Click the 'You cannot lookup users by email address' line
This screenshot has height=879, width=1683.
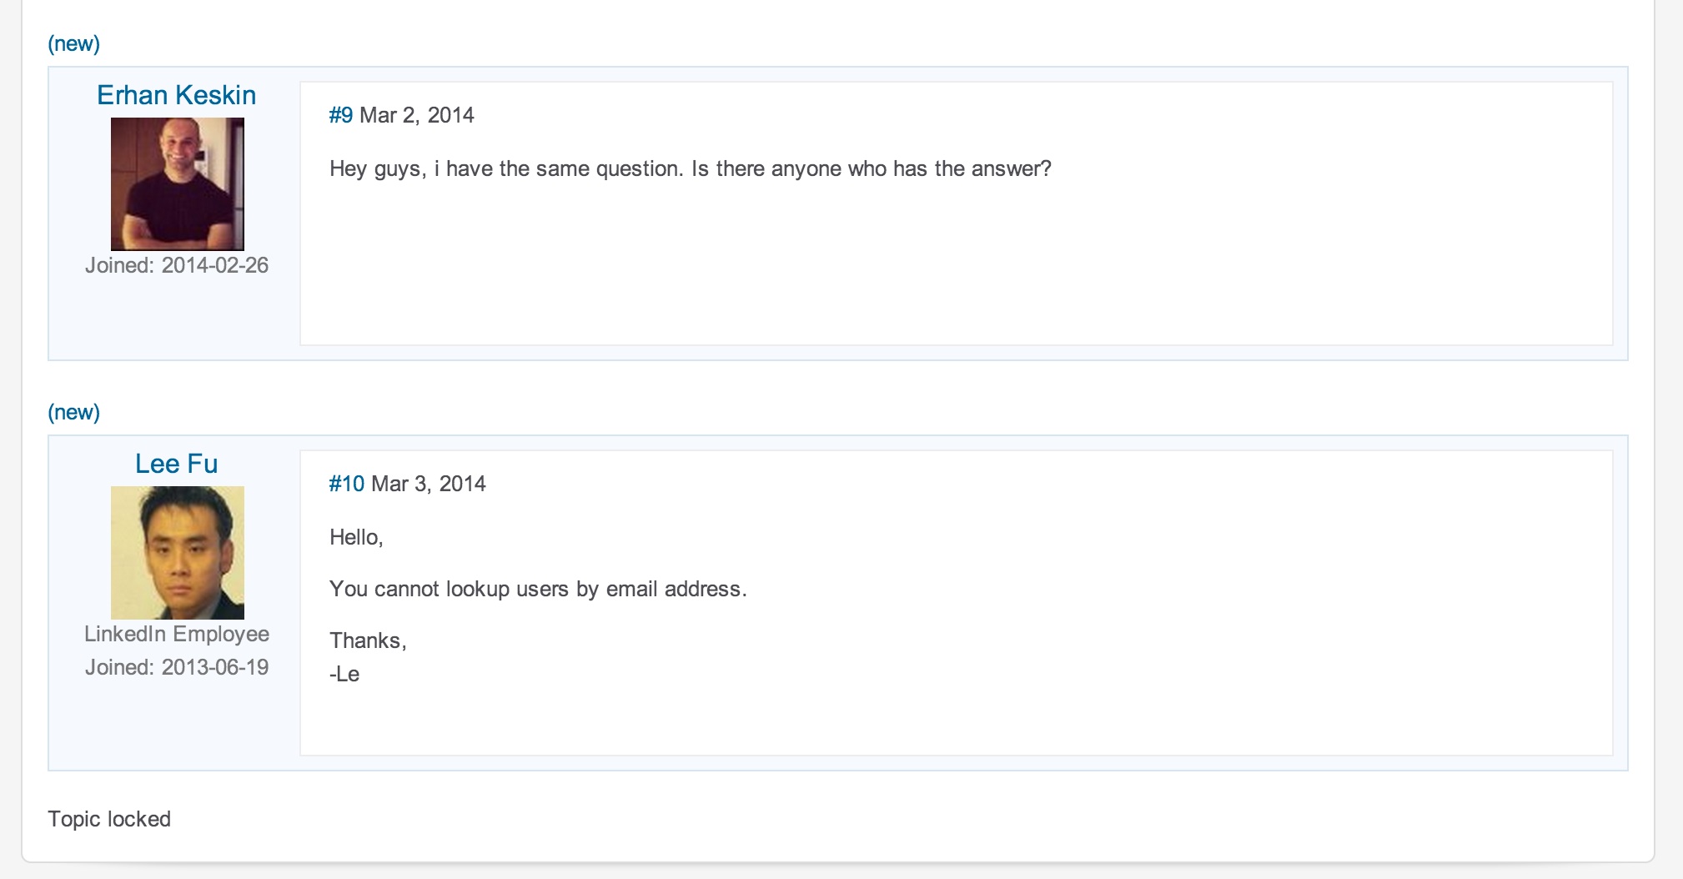coord(538,589)
